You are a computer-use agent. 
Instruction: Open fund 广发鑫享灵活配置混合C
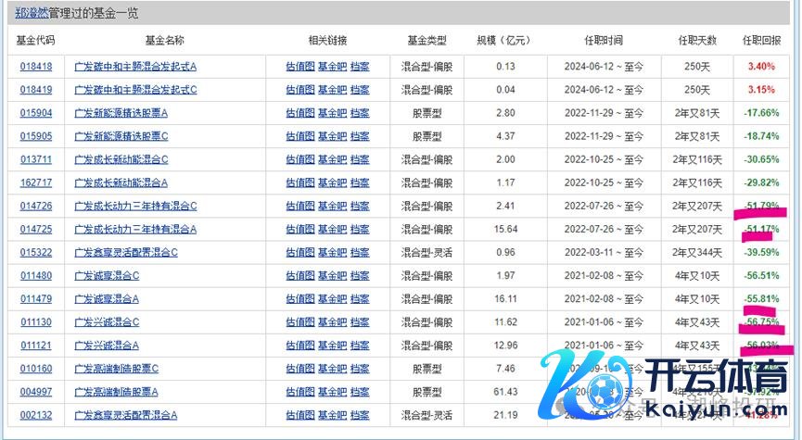point(125,252)
